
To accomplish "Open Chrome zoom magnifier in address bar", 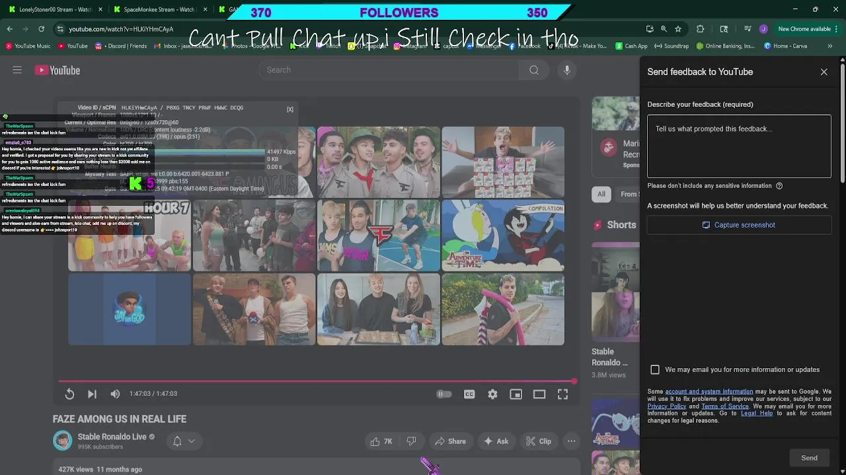I will [664, 29].
